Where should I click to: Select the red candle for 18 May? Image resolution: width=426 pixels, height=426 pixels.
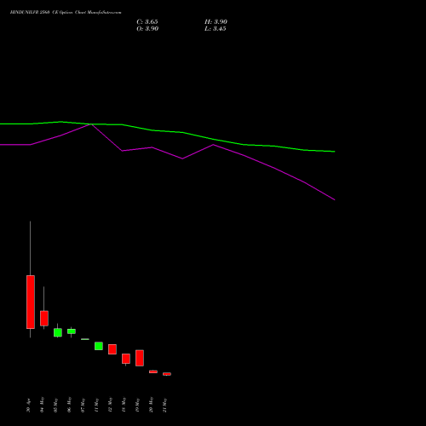pos(126,359)
